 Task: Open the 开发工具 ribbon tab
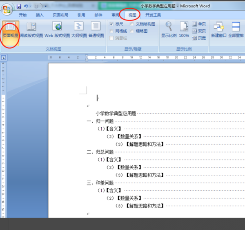[153, 15]
